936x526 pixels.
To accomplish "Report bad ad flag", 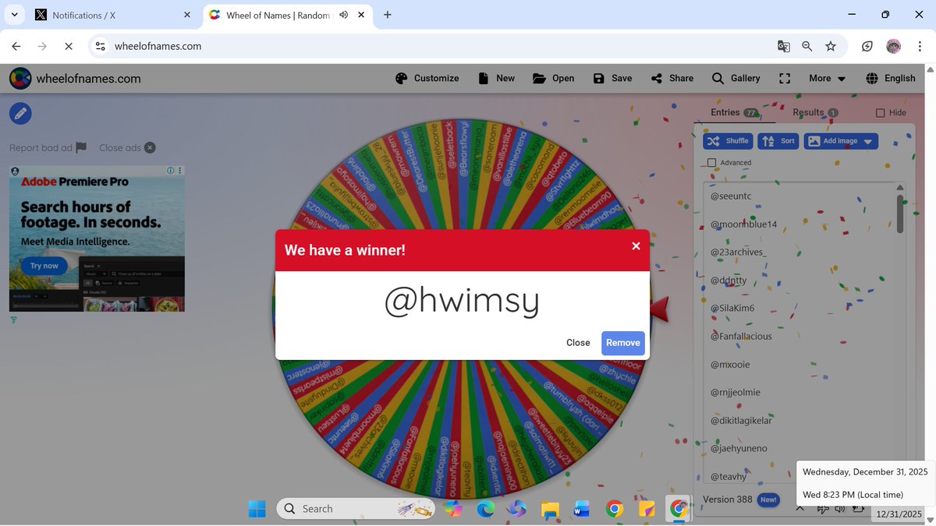I will pyautogui.click(x=48, y=147).
